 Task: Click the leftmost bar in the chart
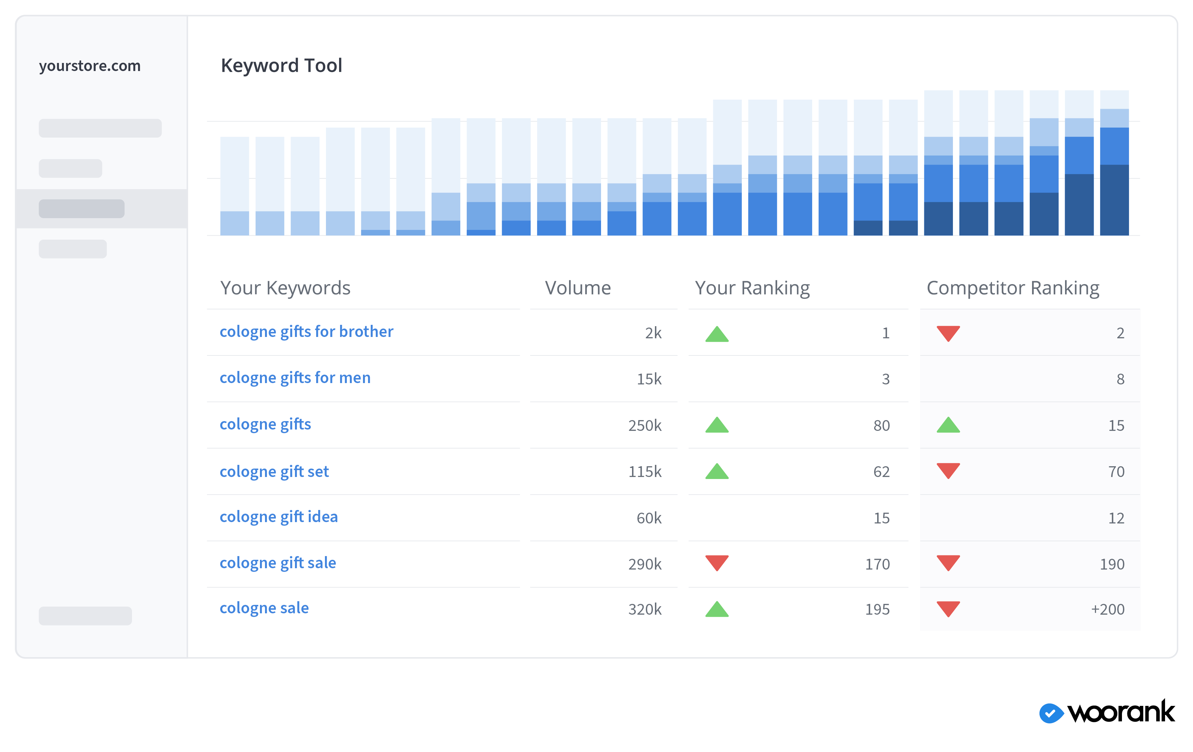coord(234,186)
